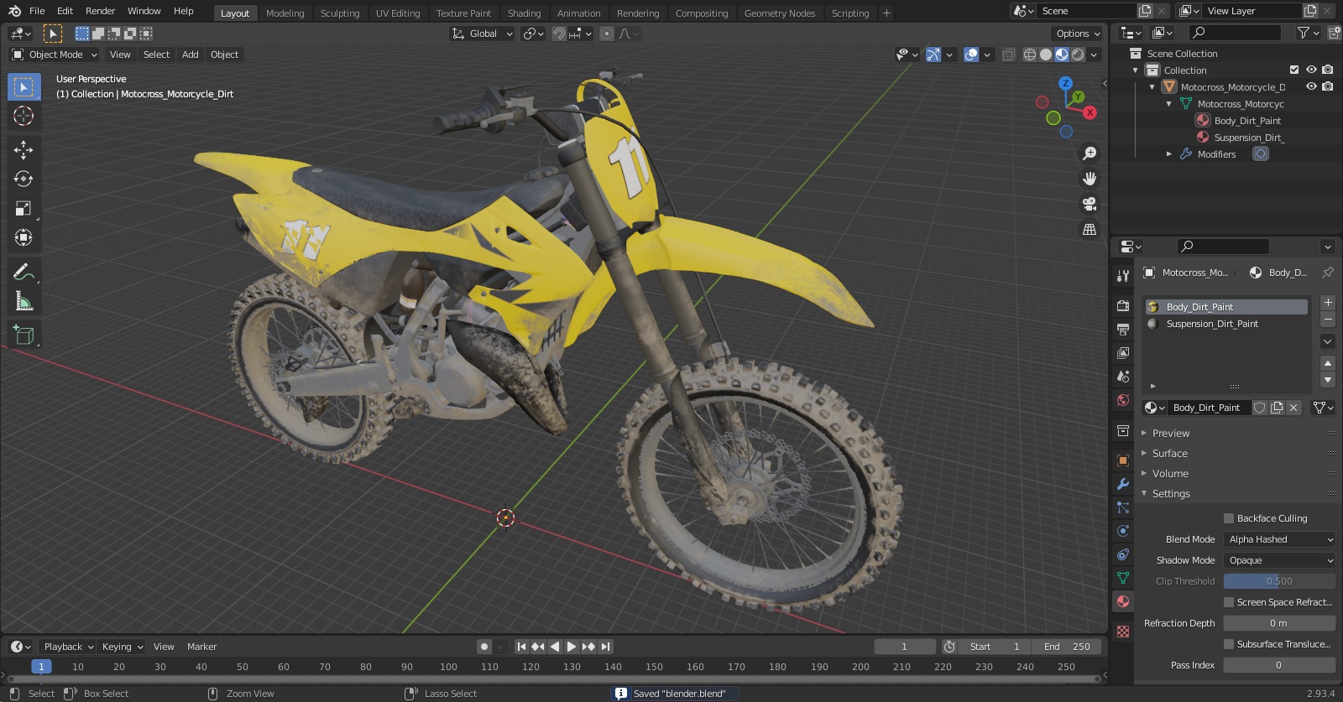Select the Add Cube tool
The height and width of the screenshot is (702, 1343).
[24, 335]
